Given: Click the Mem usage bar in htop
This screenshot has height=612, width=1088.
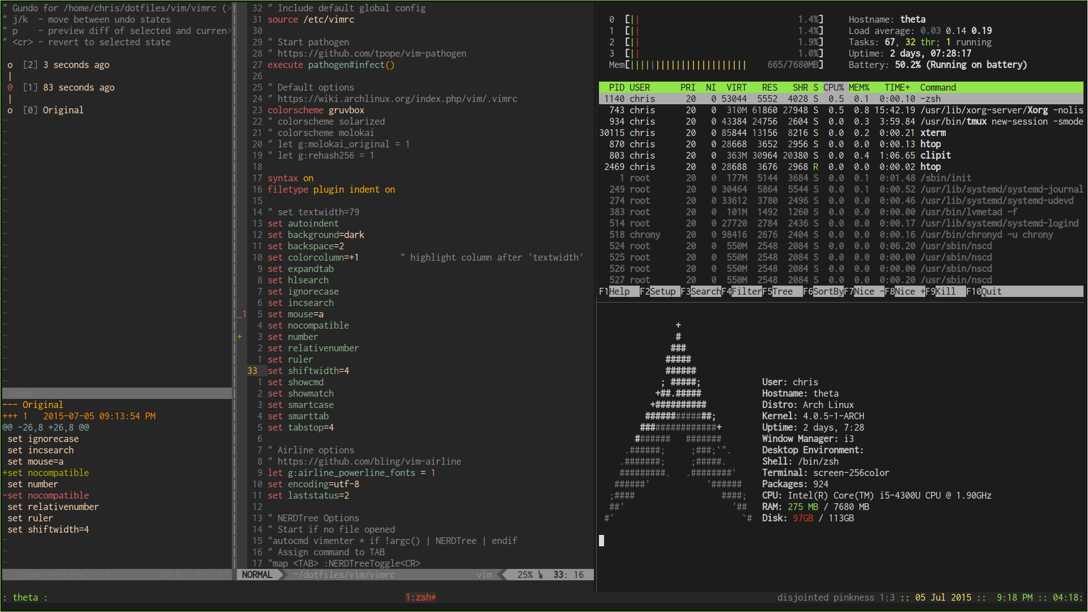Looking at the screenshot, I should pyautogui.click(x=688, y=65).
